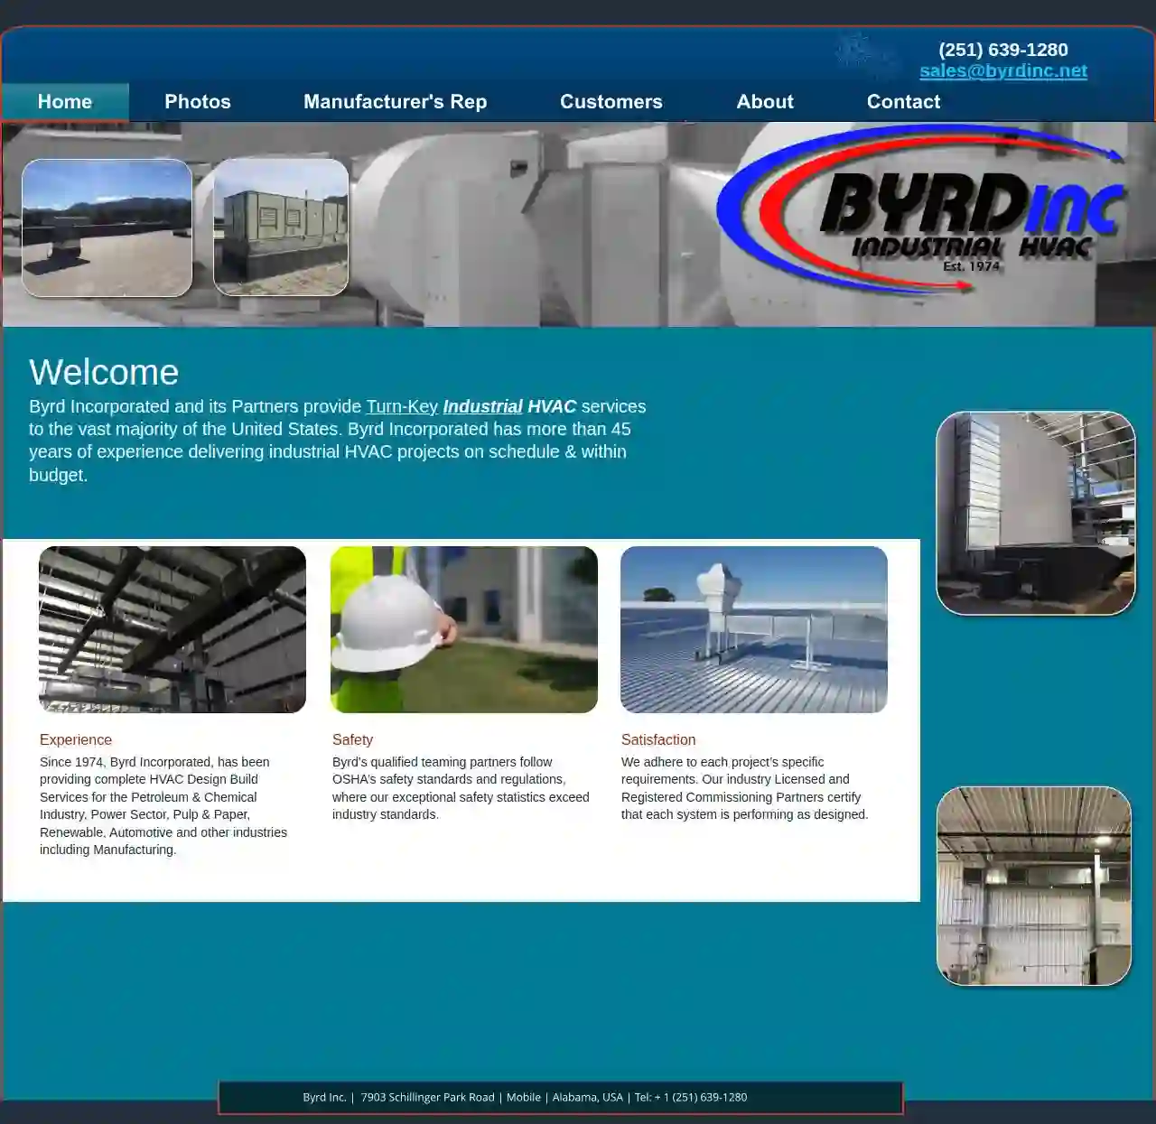Follow the Industrial link in welcome text
The height and width of the screenshot is (1124, 1156).
482,406
